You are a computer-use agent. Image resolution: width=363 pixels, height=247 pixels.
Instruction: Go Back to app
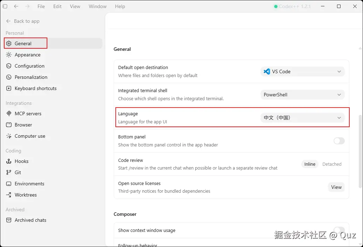point(23,21)
